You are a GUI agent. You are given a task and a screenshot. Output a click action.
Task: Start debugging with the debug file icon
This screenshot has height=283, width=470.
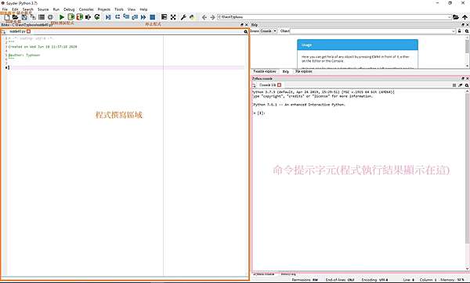pyautogui.click(x=108, y=17)
